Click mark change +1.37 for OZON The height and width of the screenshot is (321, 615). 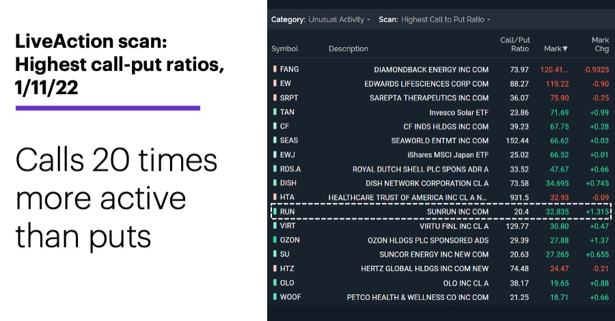pyautogui.click(x=599, y=240)
